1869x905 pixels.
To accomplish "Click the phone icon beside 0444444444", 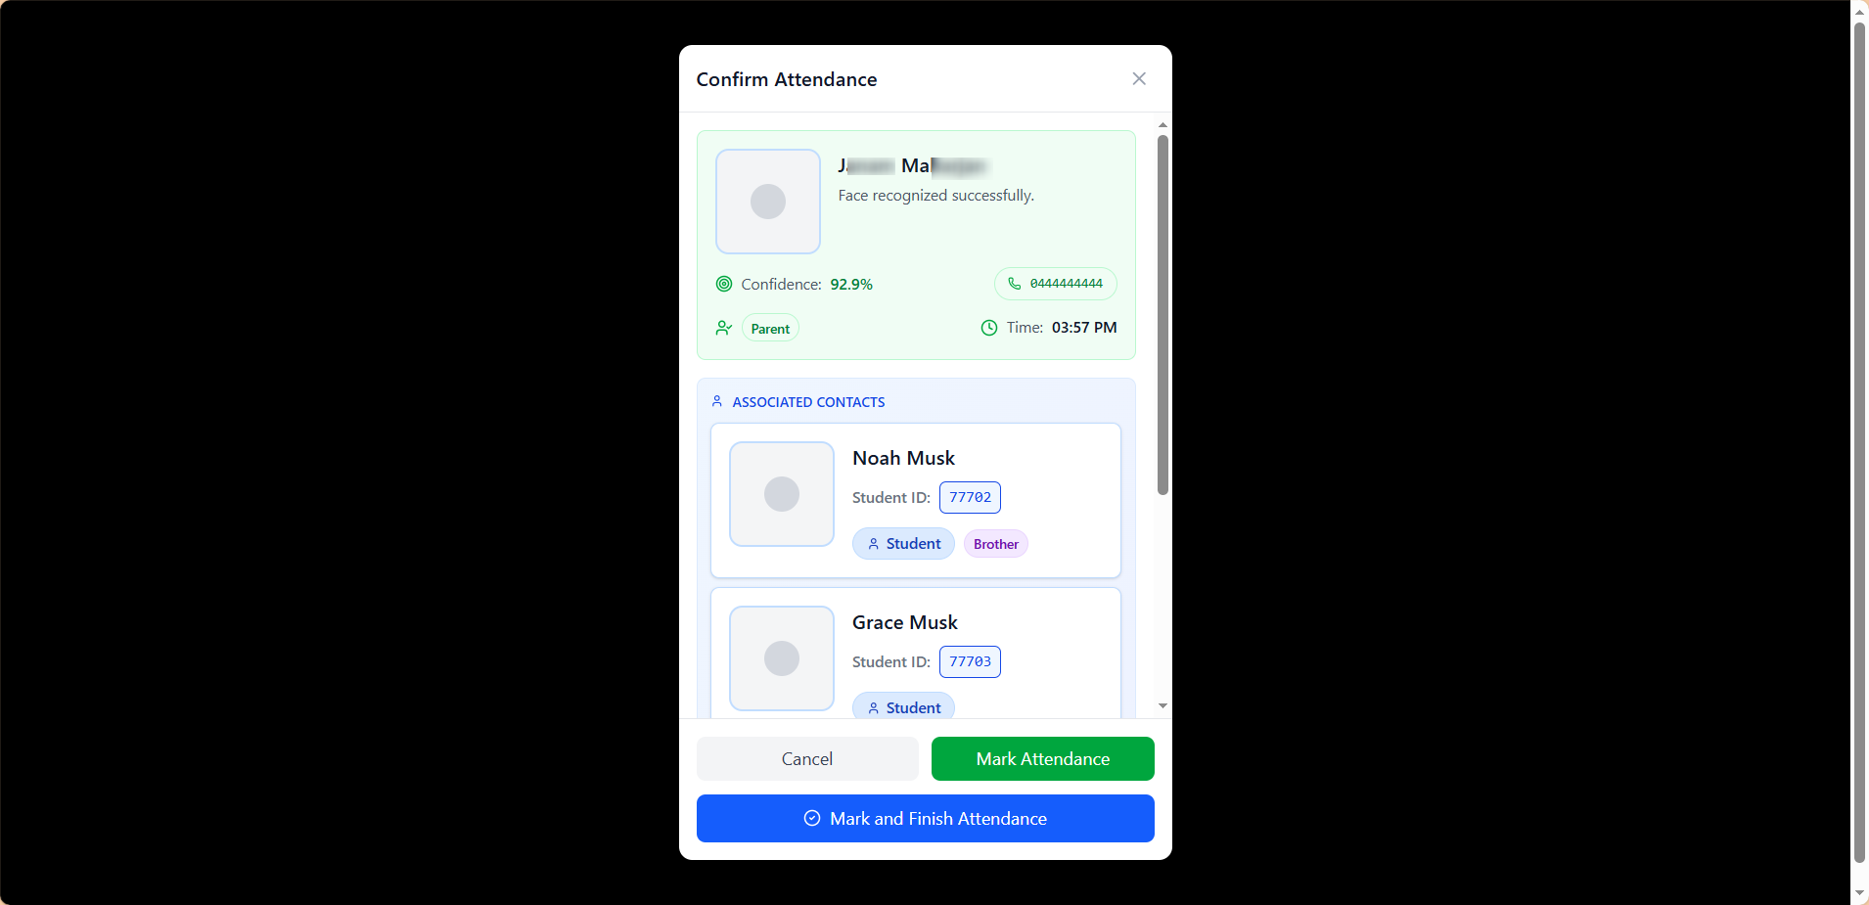I will [x=1015, y=284].
